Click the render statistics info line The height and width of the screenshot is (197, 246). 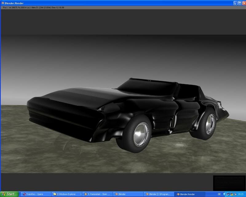(x=34, y=7)
